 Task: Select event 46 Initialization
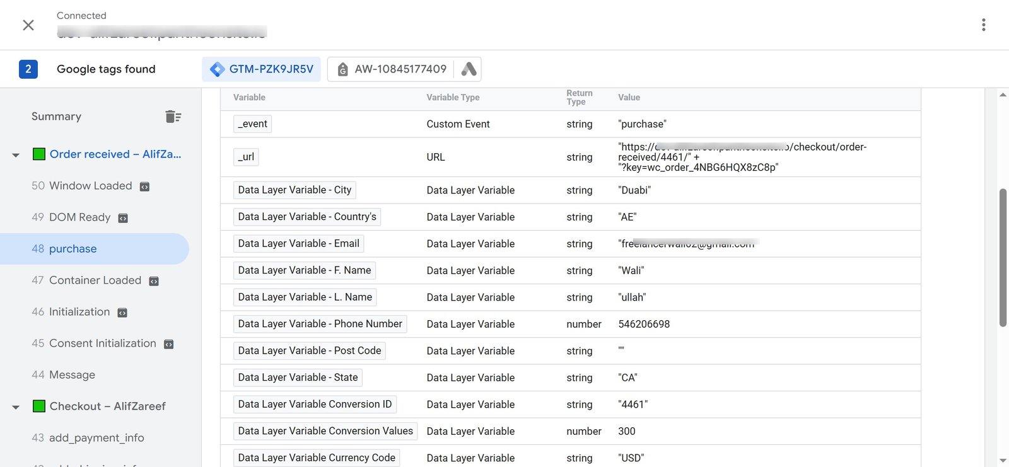[x=71, y=312]
